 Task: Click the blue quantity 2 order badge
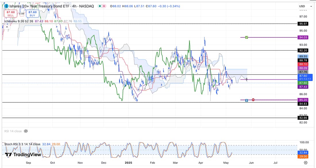tap(246, 100)
